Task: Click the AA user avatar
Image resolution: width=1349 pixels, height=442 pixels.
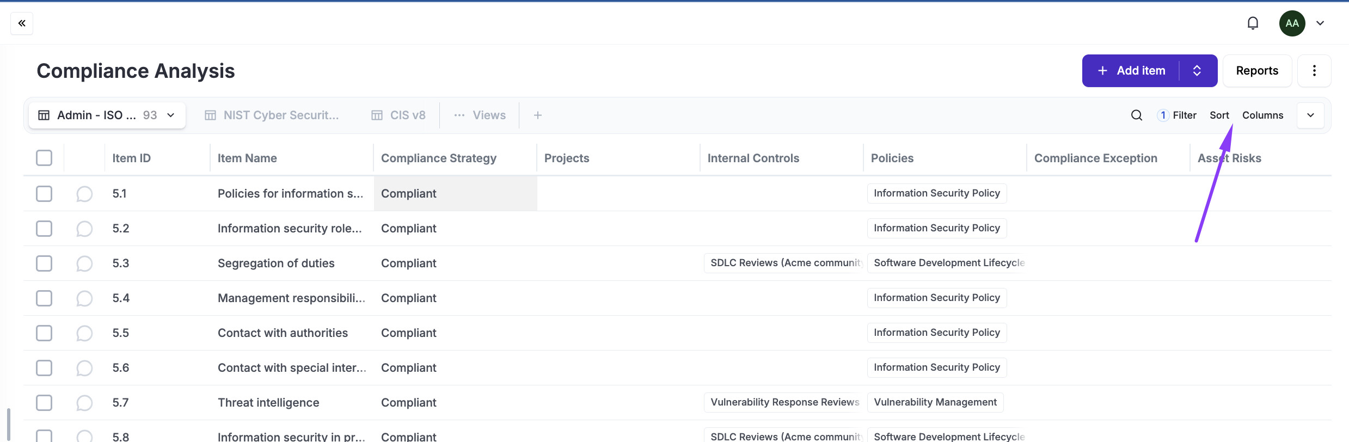Action: pyautogui.click(x=1292, y=23)
